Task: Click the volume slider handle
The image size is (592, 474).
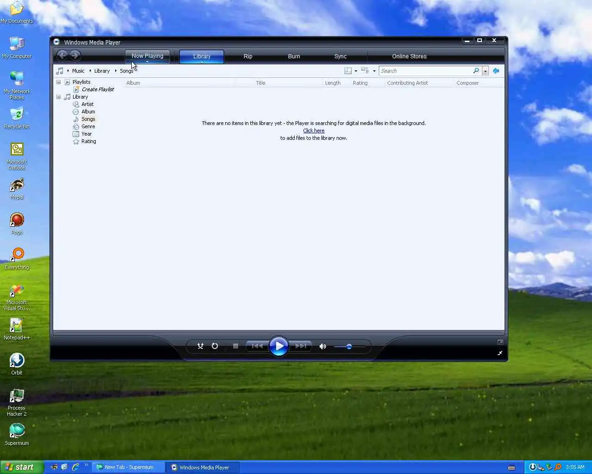Action: click(x=349, y=346)
